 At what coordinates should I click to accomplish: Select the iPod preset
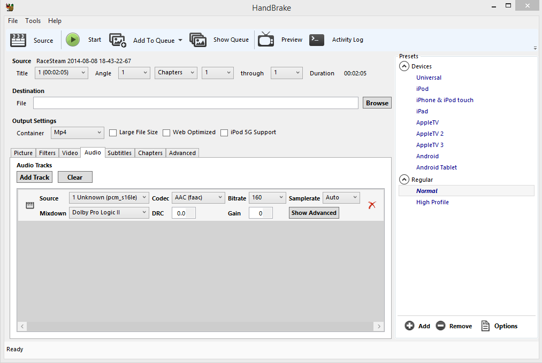click(x=422, y=89)
